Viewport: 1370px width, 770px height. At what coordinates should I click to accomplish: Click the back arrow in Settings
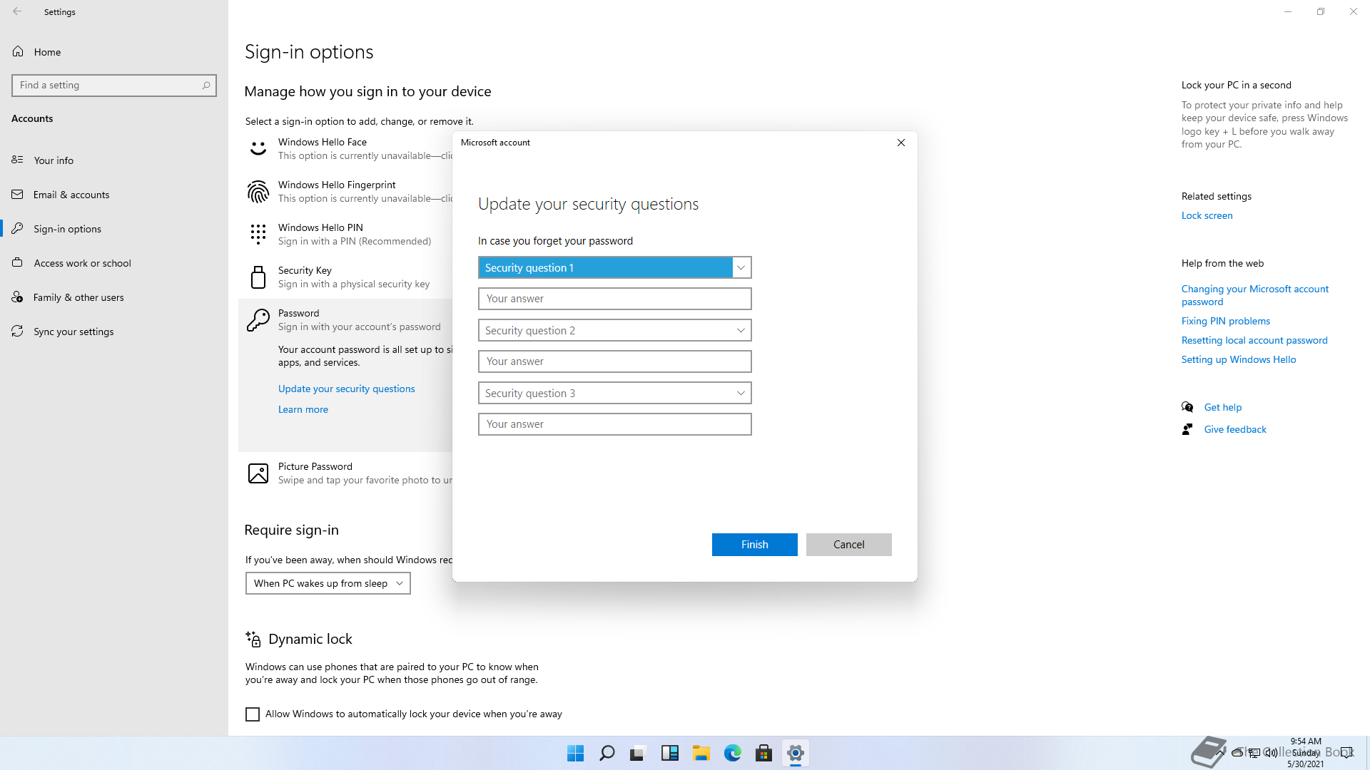coord(17,11)
